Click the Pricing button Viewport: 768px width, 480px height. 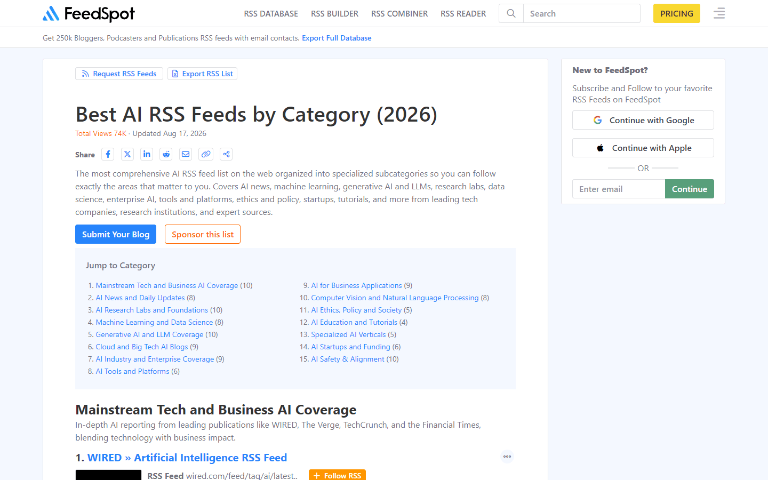click(x=677, y=13)
